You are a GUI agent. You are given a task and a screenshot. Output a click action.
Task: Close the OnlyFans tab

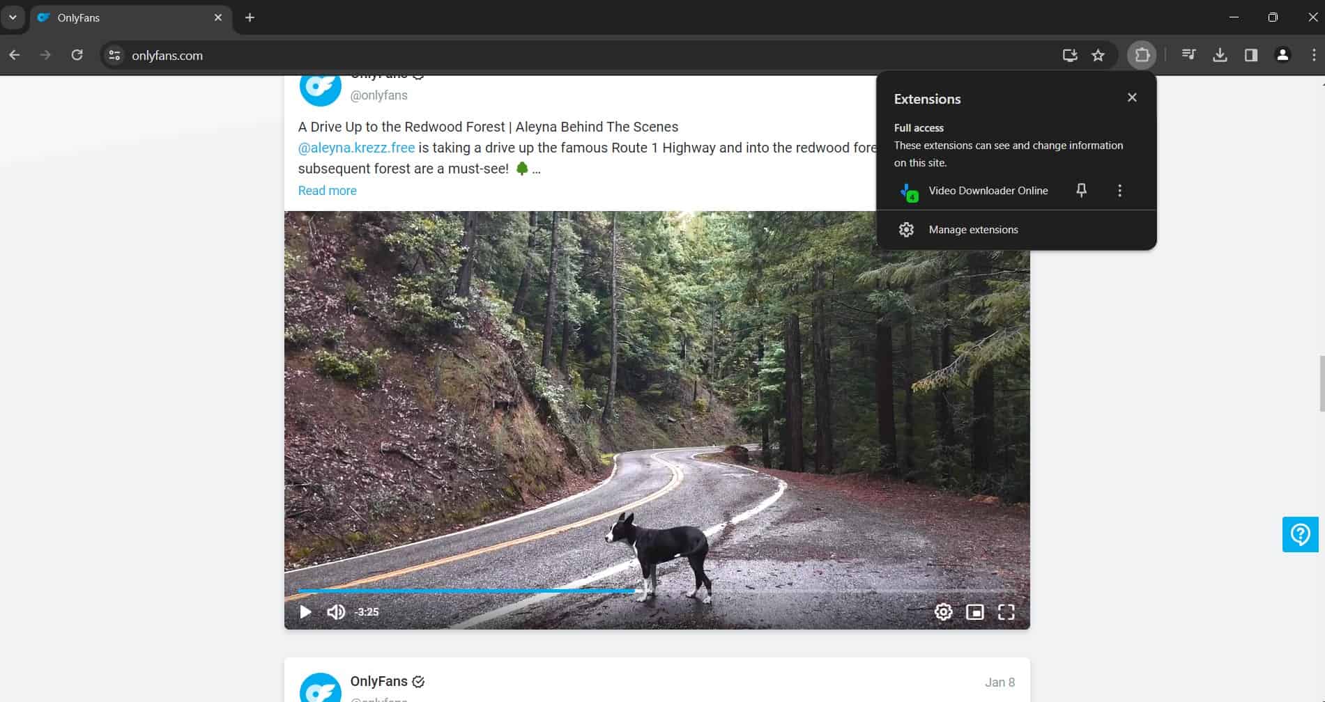point(218,17)
